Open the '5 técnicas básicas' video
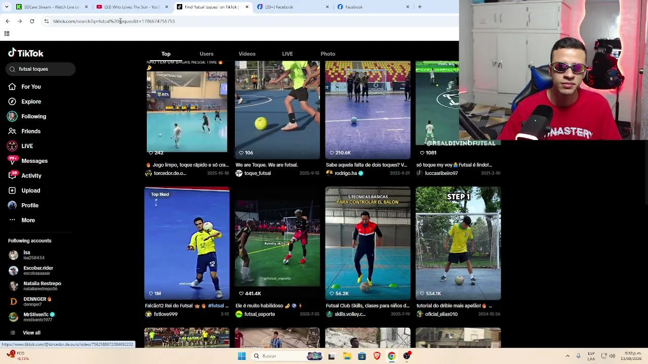The height and width of the screenshot is (364, 648). click(x=368, y=244)
